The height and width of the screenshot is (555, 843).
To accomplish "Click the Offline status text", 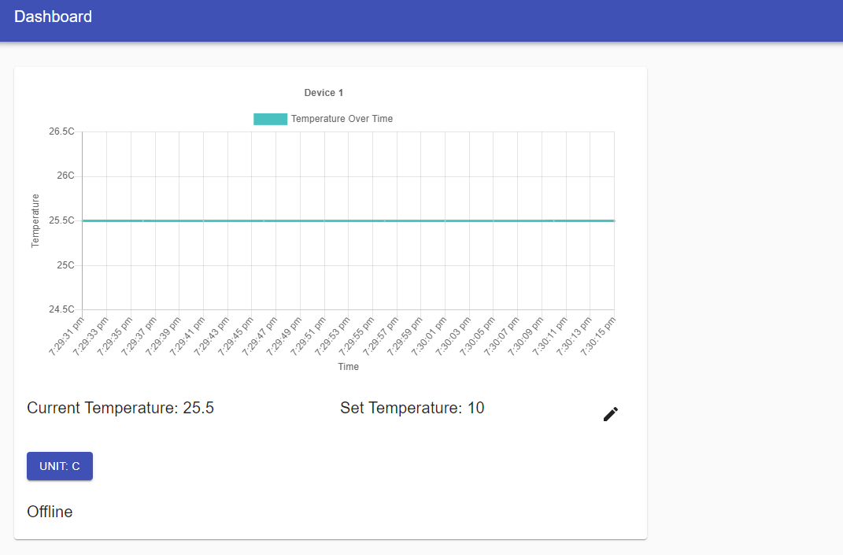I will [50, 512].
